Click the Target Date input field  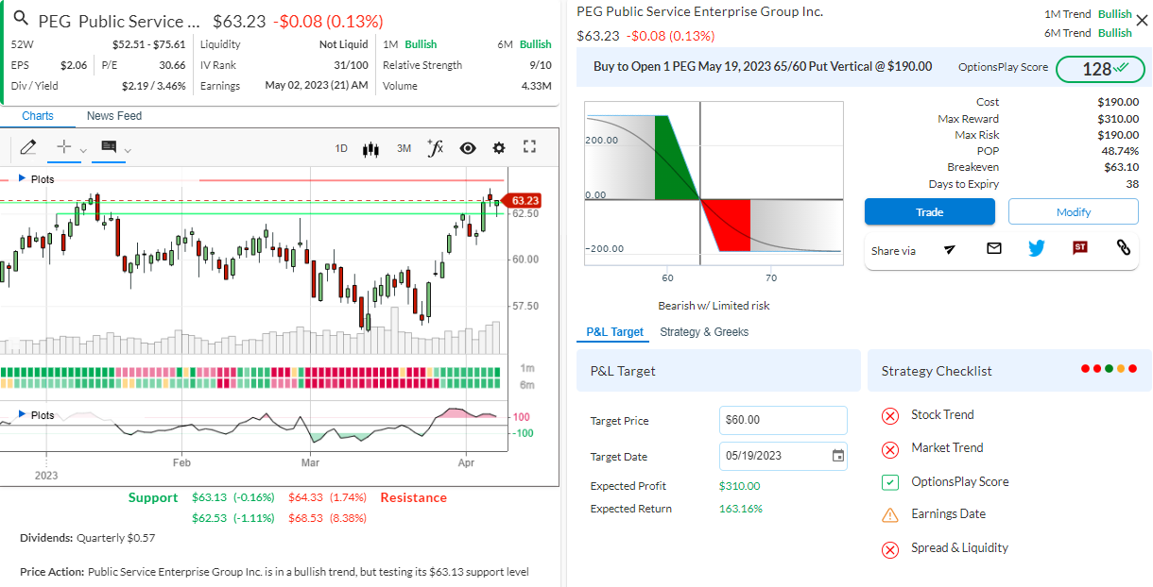tap(783, 456)
